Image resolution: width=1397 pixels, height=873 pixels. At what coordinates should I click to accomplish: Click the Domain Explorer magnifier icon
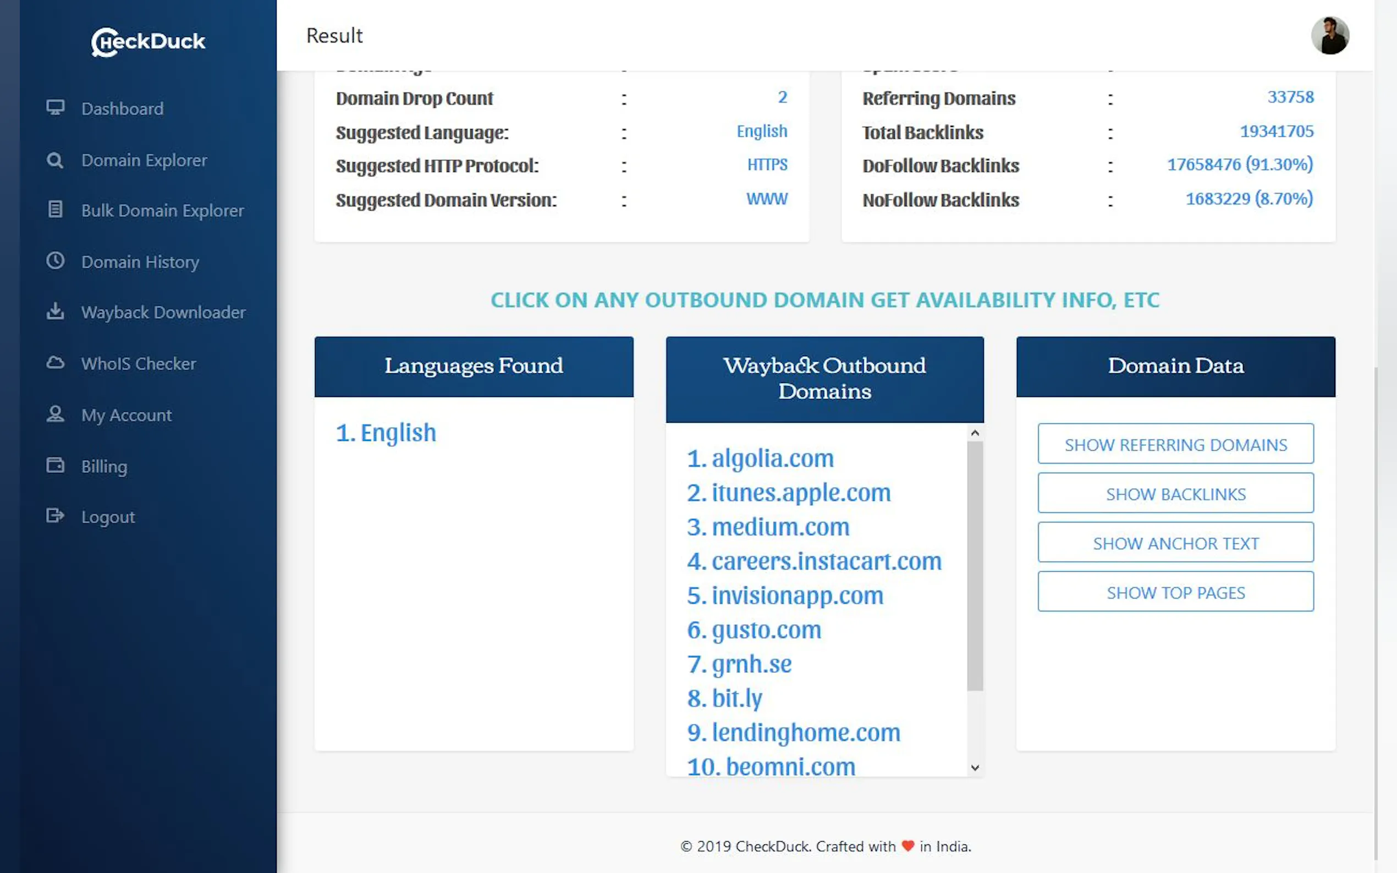coord(56,160)
